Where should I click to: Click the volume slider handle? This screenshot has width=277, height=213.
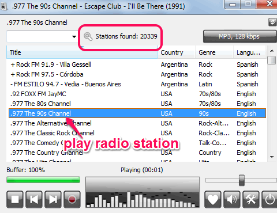pos(242,180)
